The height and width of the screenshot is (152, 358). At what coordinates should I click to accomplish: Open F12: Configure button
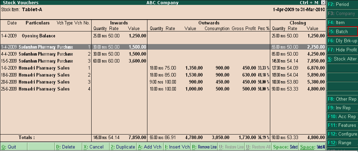(342, 134)
